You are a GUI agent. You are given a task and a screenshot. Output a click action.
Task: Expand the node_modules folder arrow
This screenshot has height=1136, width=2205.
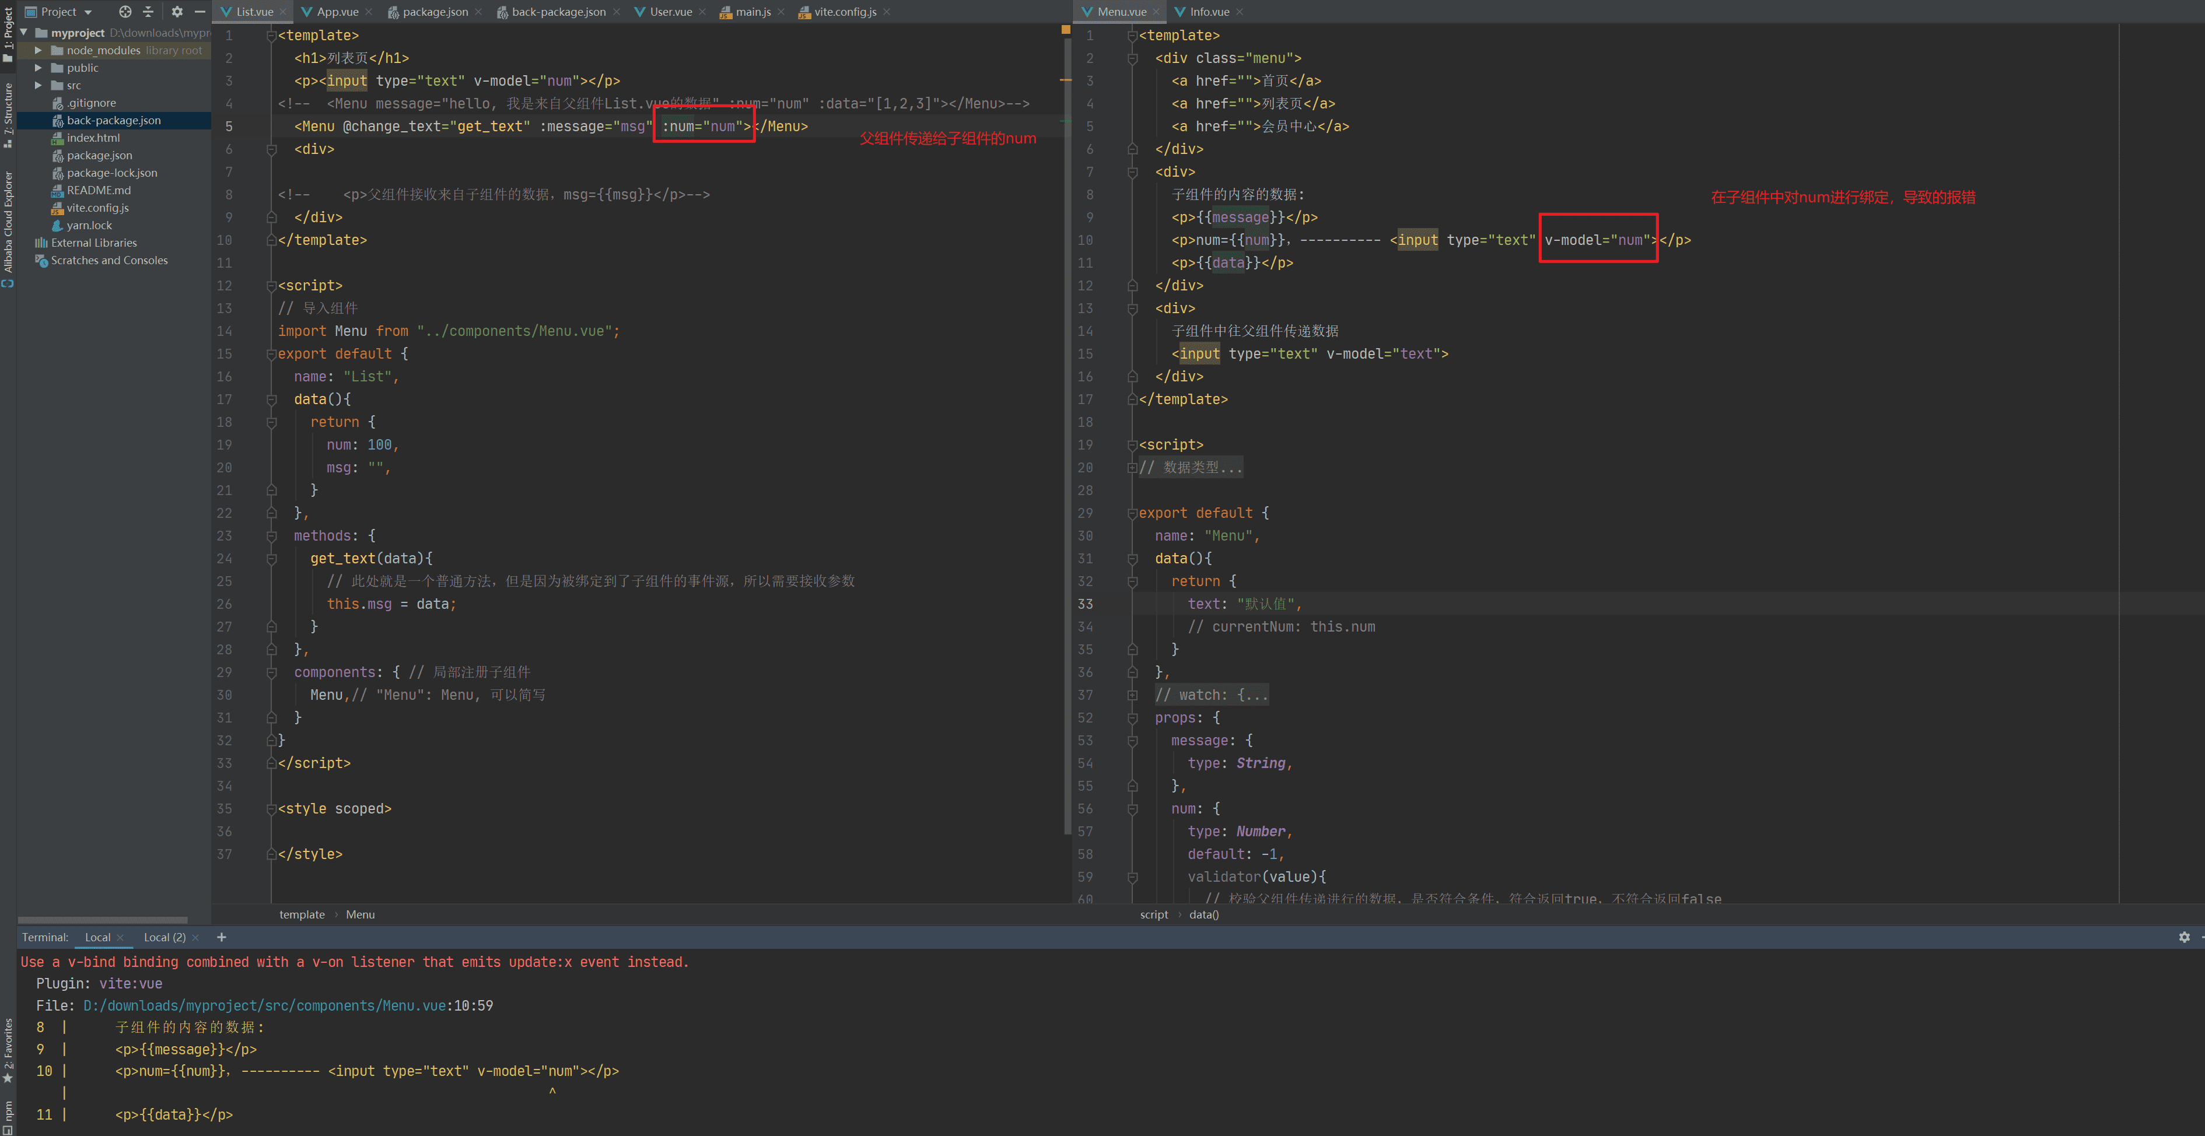[x=38, y=51]
